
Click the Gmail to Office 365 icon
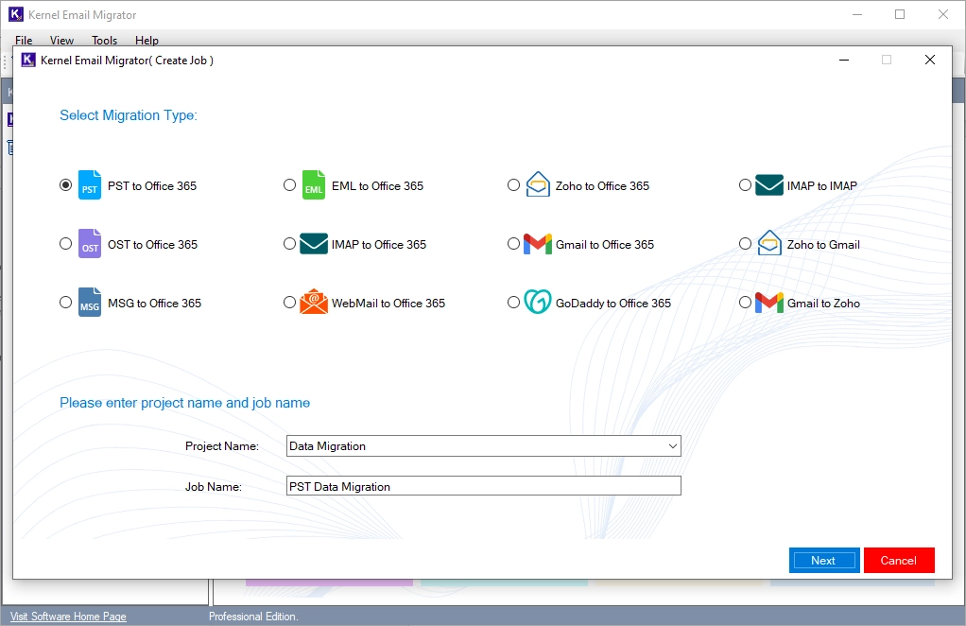coord(538,243)
